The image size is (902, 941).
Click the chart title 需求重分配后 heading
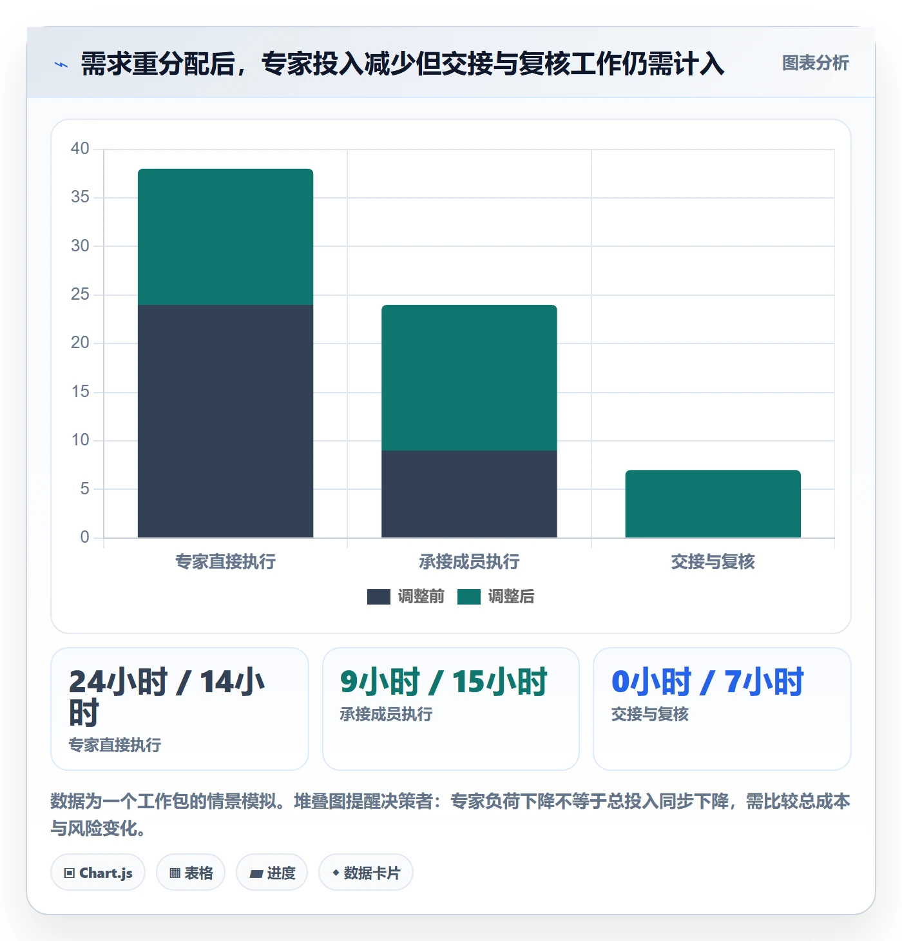click(x=403, y=64)
